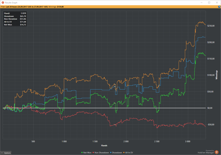This screenshot has height=155, width=221.
Task: Click the Non Showdown -$51,06 tooltip row
Action: pyautogui.click(x=15, y=19)
